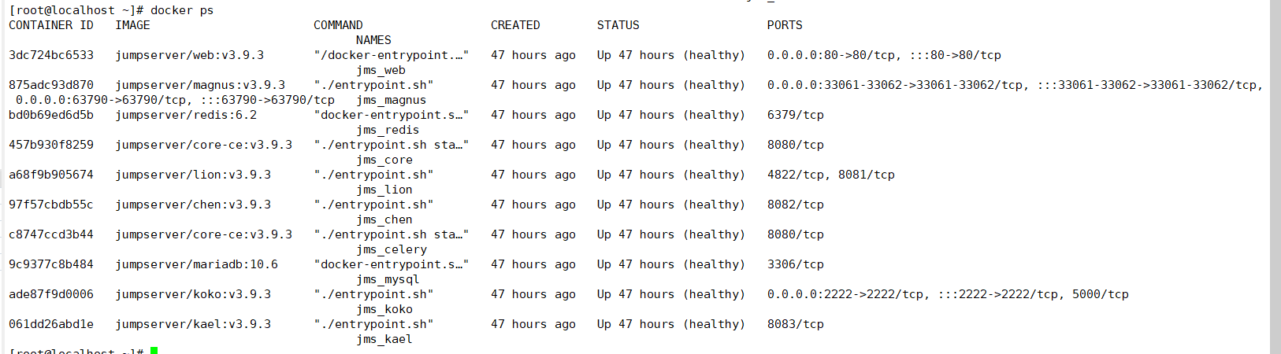
Task: Select image jumpserver/redis:6.2
Action: coord(186,115)
